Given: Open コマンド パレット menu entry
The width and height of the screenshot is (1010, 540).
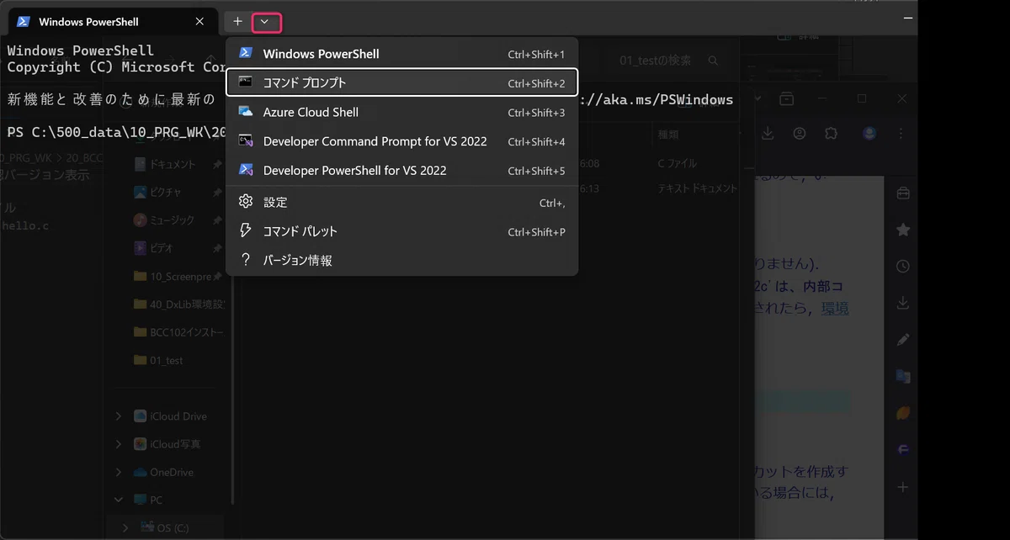Looking at the screenshot, I should [402, 231].
